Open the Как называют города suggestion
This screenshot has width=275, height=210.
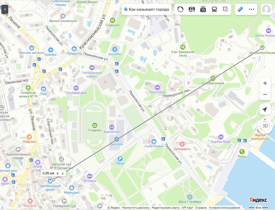click(146, 9)
